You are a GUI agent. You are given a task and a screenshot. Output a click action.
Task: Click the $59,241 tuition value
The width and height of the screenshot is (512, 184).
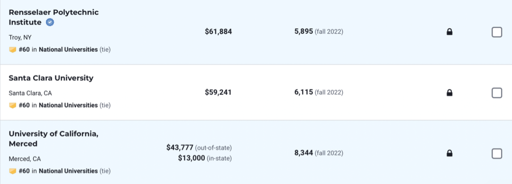point(218,92)
